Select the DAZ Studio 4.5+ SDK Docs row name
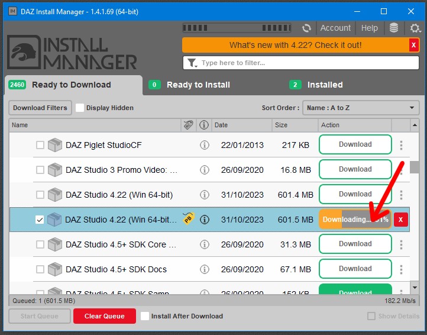 coord(116,269)
